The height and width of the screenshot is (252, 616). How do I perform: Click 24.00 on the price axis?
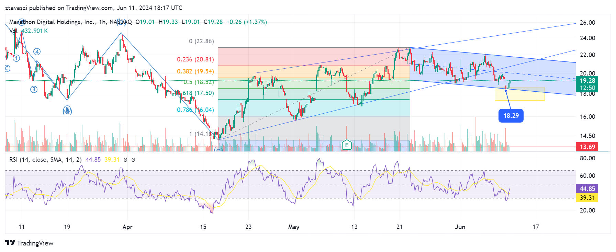(587, 38)
